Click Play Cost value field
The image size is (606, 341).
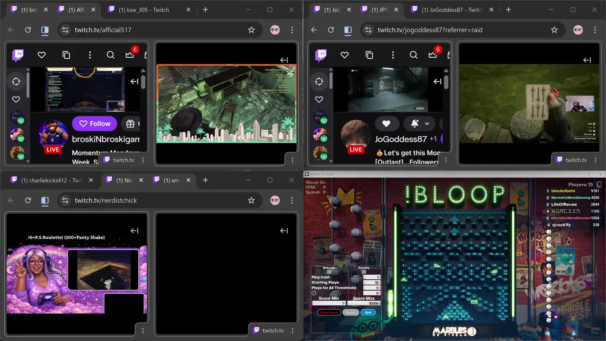tap(372, 277)
